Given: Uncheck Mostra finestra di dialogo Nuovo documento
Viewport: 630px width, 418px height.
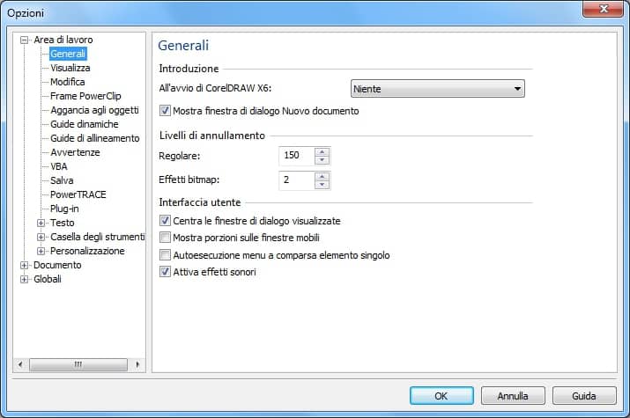Looking at the screenshot, I should pos(165,112).
